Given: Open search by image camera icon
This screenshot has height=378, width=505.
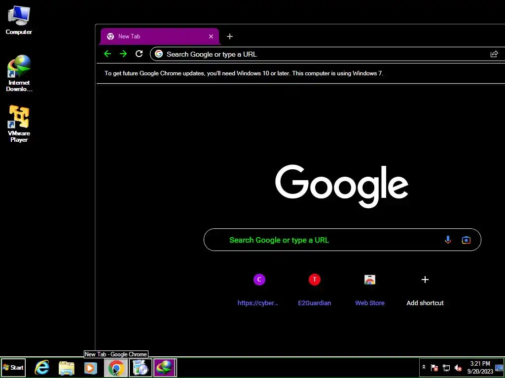Looking at the screenshot, I should [466, 240].
